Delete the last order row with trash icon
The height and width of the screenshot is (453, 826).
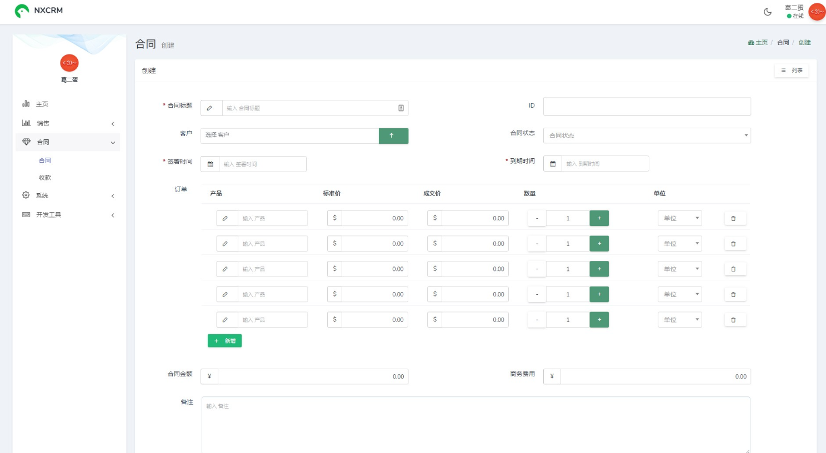pos(735,320)
